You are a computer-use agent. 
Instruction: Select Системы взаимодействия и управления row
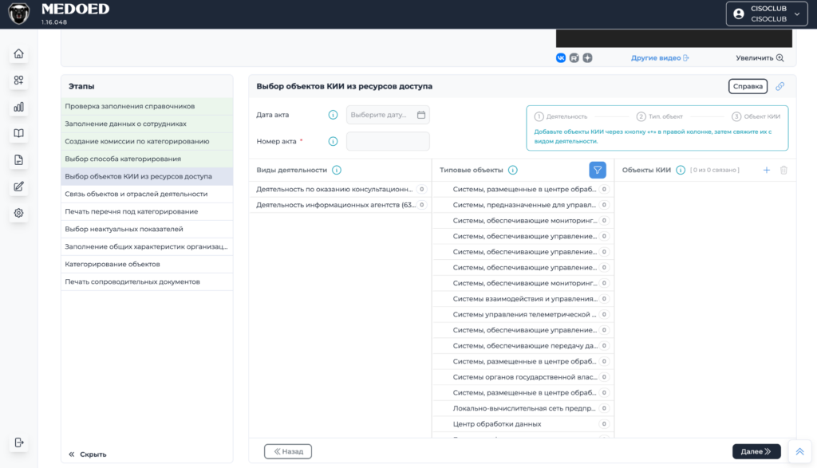point(523,299)
